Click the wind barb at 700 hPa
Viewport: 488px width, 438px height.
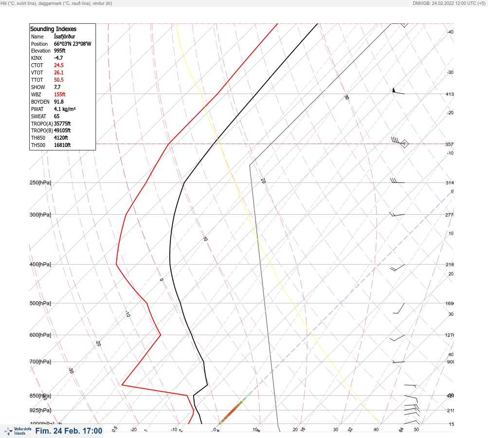pyautogui.click(x=398, y=362)
